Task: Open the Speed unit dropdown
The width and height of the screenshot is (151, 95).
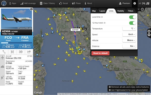Action: [x=129, y=34]
